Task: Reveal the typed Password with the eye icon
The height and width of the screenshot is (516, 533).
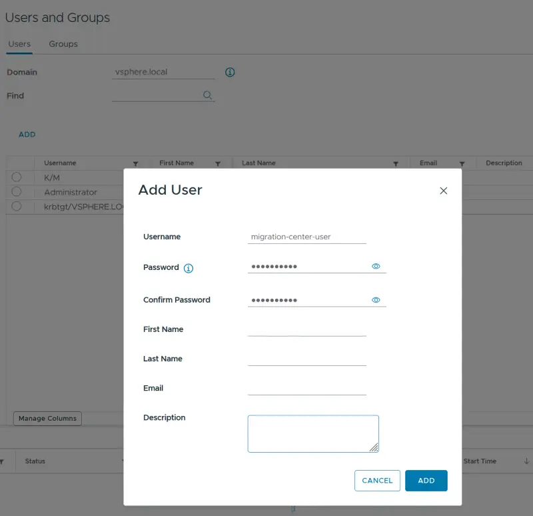Action: pyautogui.click(x=376, y=266)
